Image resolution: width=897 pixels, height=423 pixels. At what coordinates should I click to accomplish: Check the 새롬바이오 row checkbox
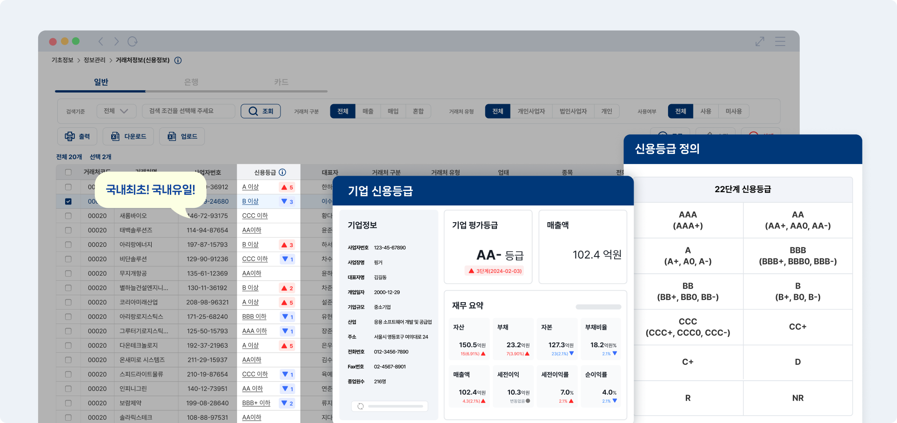point(68,216)
